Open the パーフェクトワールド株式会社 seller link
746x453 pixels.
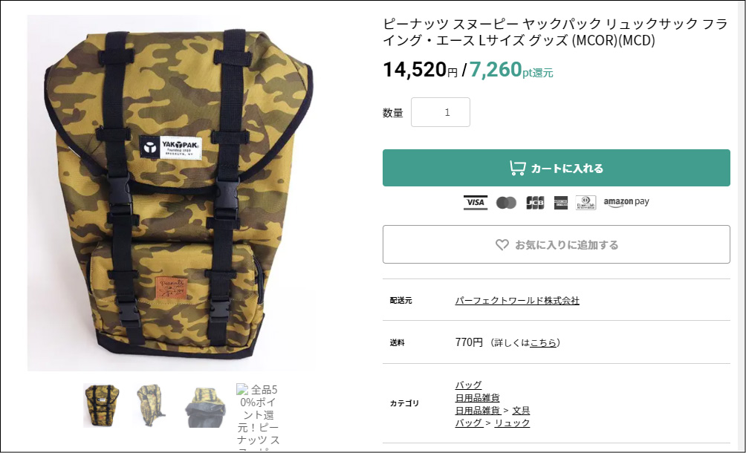pyautogui.click(x=517, y=301)
